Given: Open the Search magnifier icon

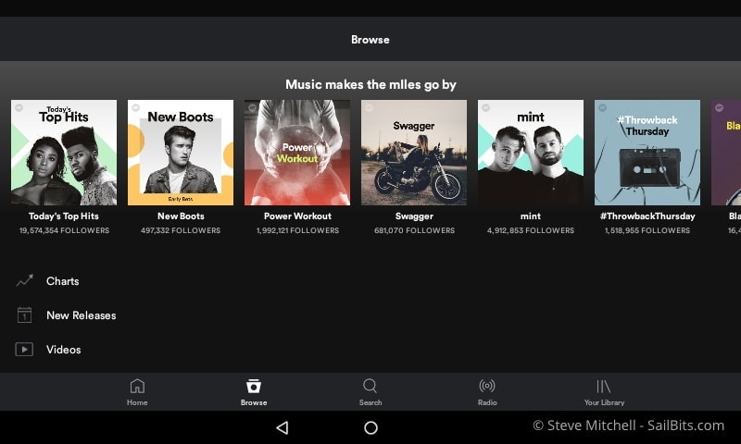Looking at the screenshot, I should coord(370,386).
